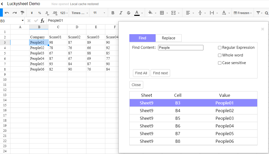Undo the last action
Image resolution: width=269 pixels, height=154 pixels.
coord(7,13)
